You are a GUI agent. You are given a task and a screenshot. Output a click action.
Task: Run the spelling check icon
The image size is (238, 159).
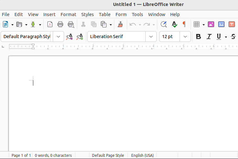tap(174, 24)
